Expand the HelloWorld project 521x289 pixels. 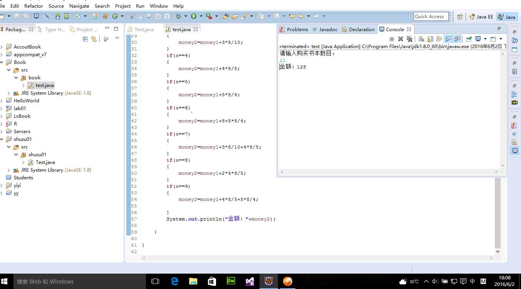pyautogui.click(x=2, y=101)
